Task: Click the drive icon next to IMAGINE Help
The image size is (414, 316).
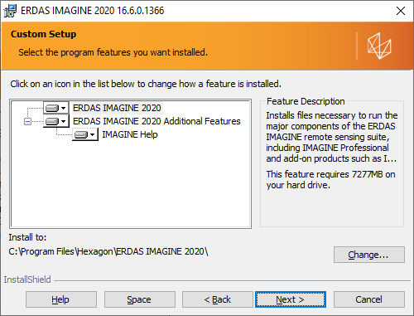Action: (x=81, y=134)
